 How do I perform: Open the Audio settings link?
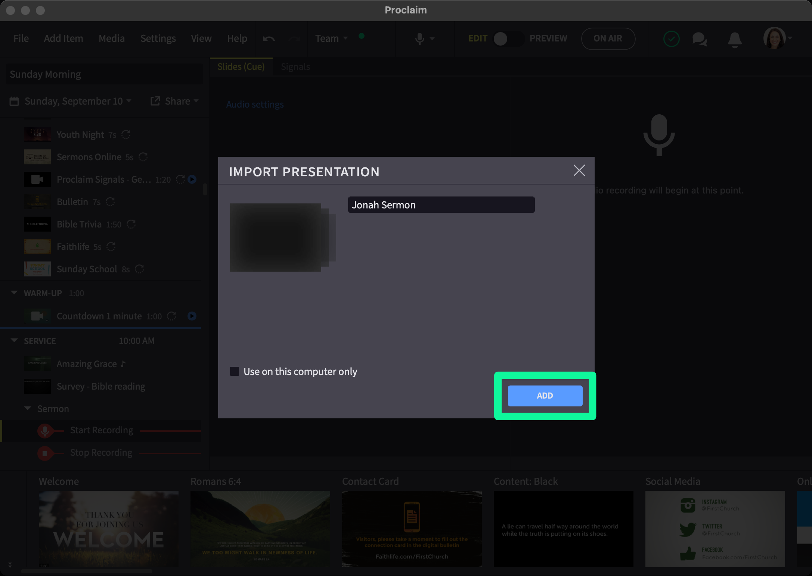(x=255, y=104)
